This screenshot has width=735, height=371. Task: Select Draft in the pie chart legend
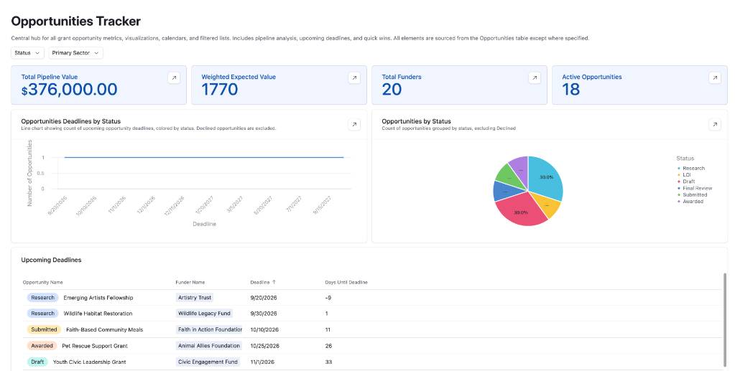686,182
